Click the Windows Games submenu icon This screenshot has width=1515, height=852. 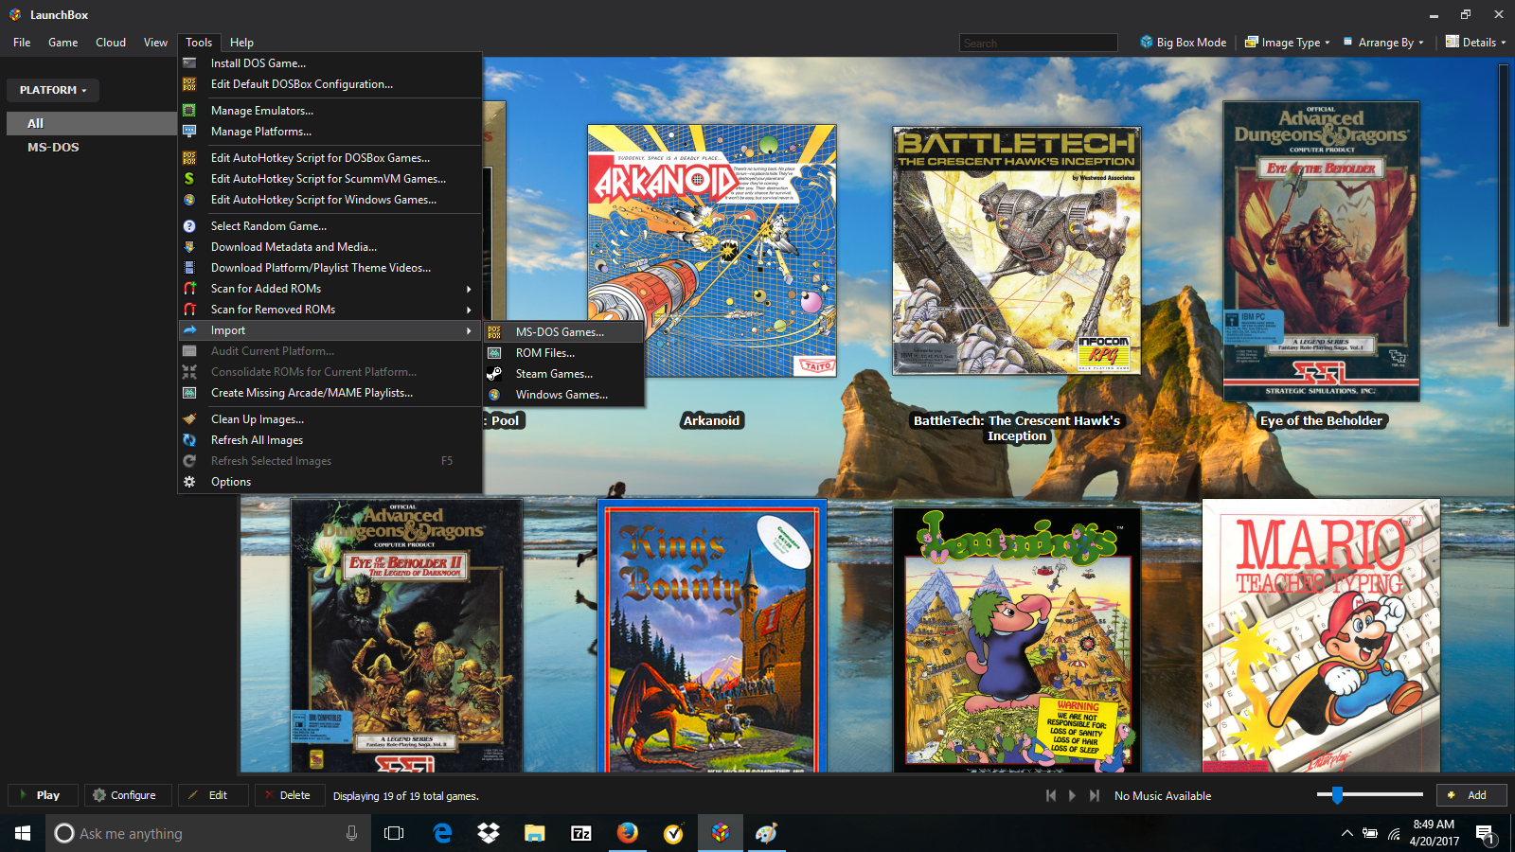(x=494, y=395)
